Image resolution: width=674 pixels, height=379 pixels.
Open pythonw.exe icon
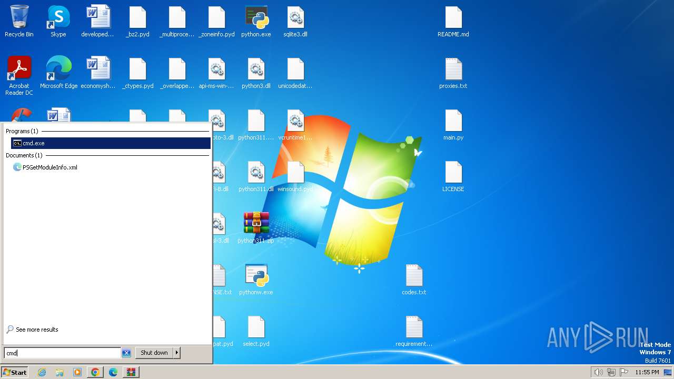pos(256,280)
